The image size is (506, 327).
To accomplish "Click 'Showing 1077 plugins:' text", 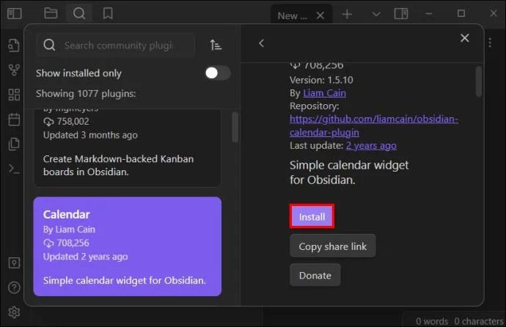I will point(86,94).
